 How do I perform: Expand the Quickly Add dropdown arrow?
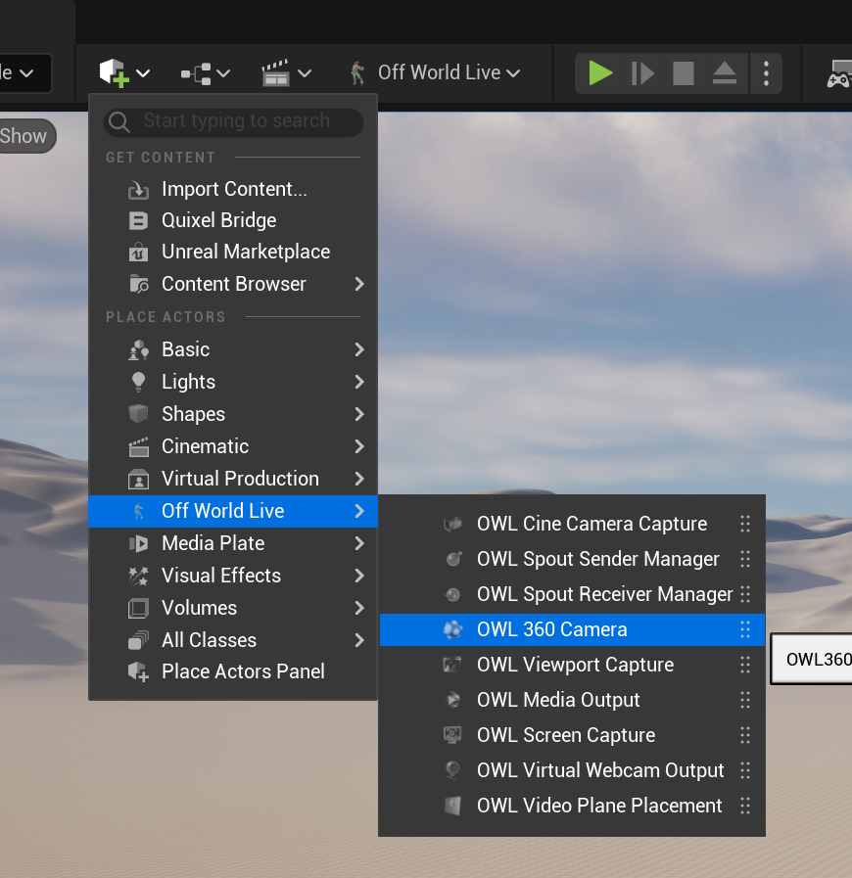pyautogui.click(x=143, y=73)
